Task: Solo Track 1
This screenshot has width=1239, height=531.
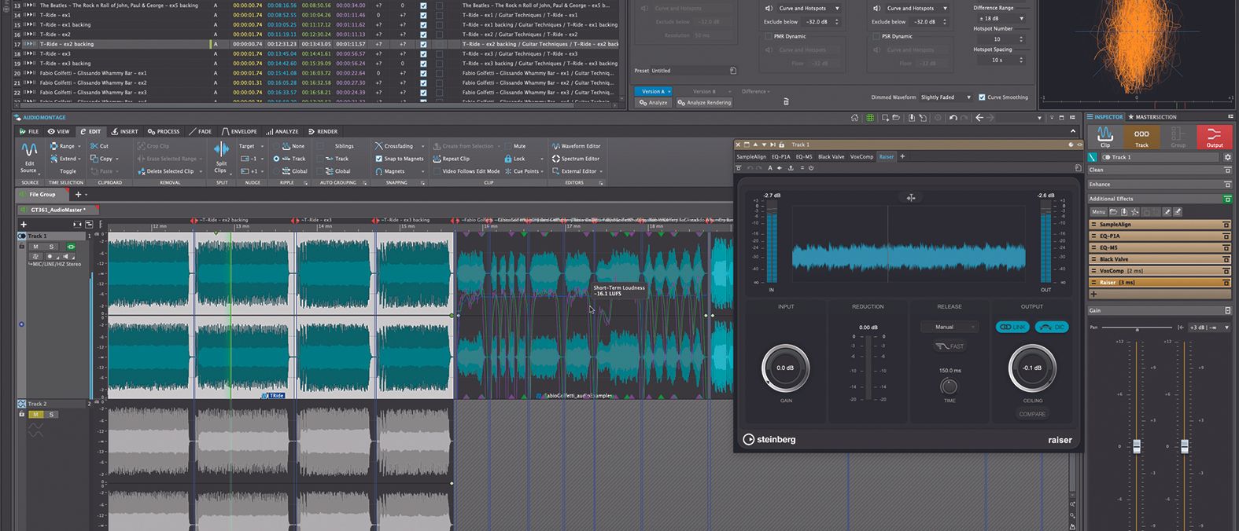Action: 52,247
